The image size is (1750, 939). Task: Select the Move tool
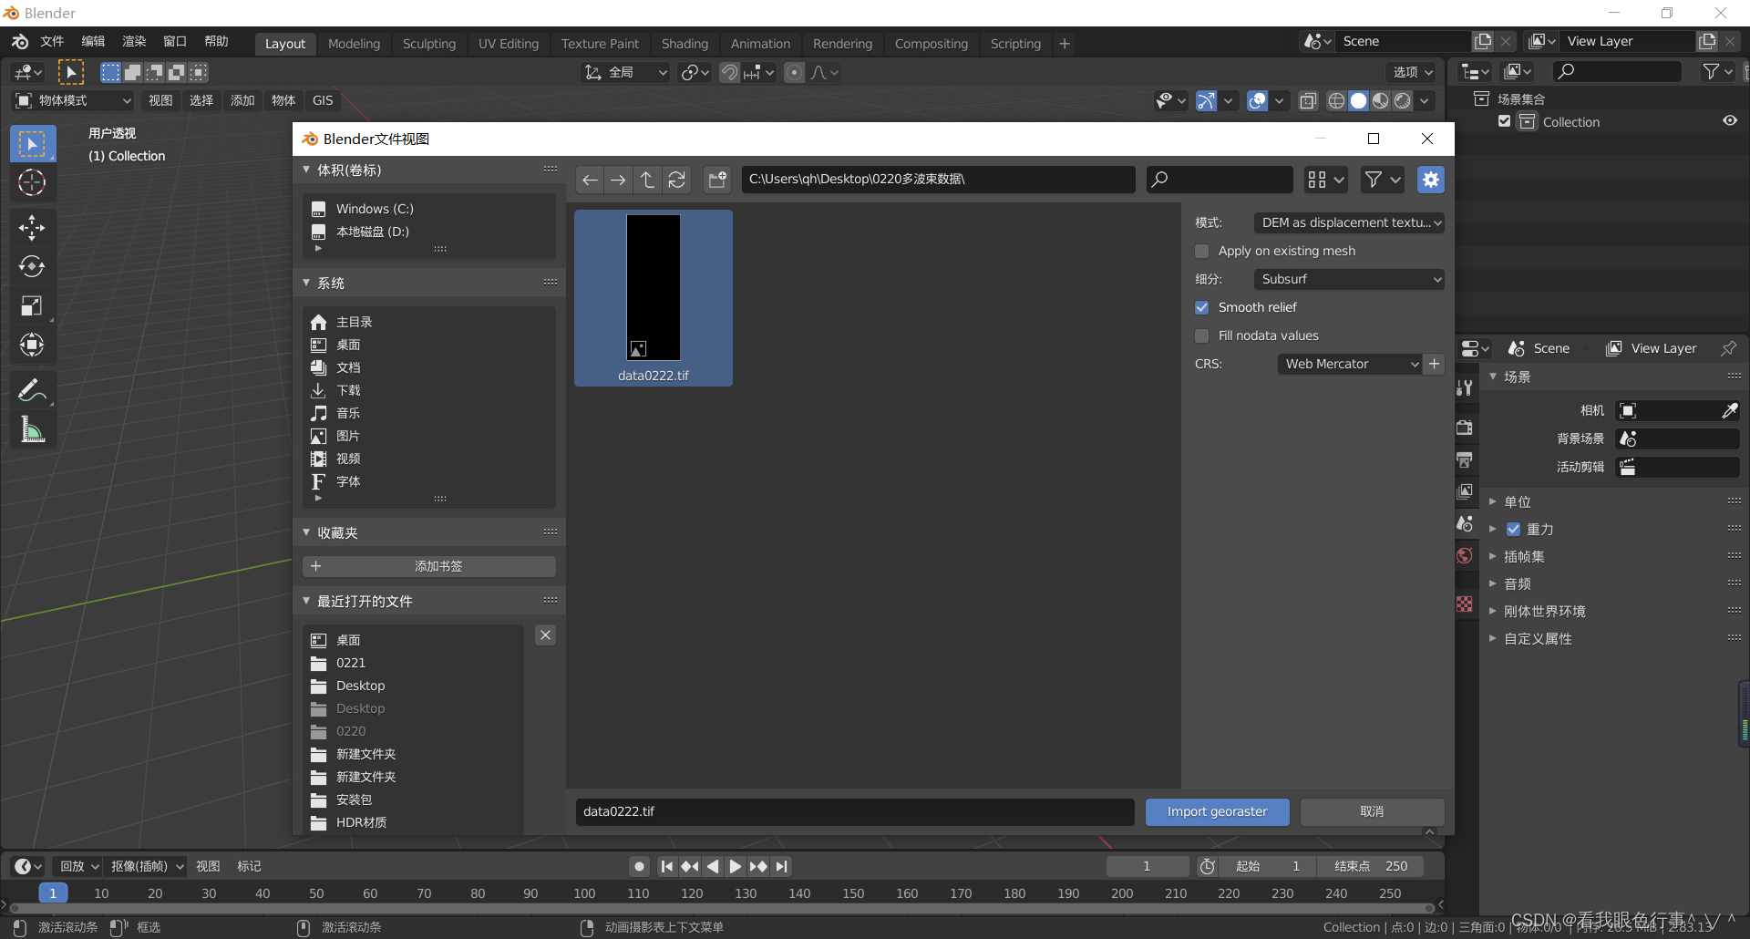click(x=32, y=227)
